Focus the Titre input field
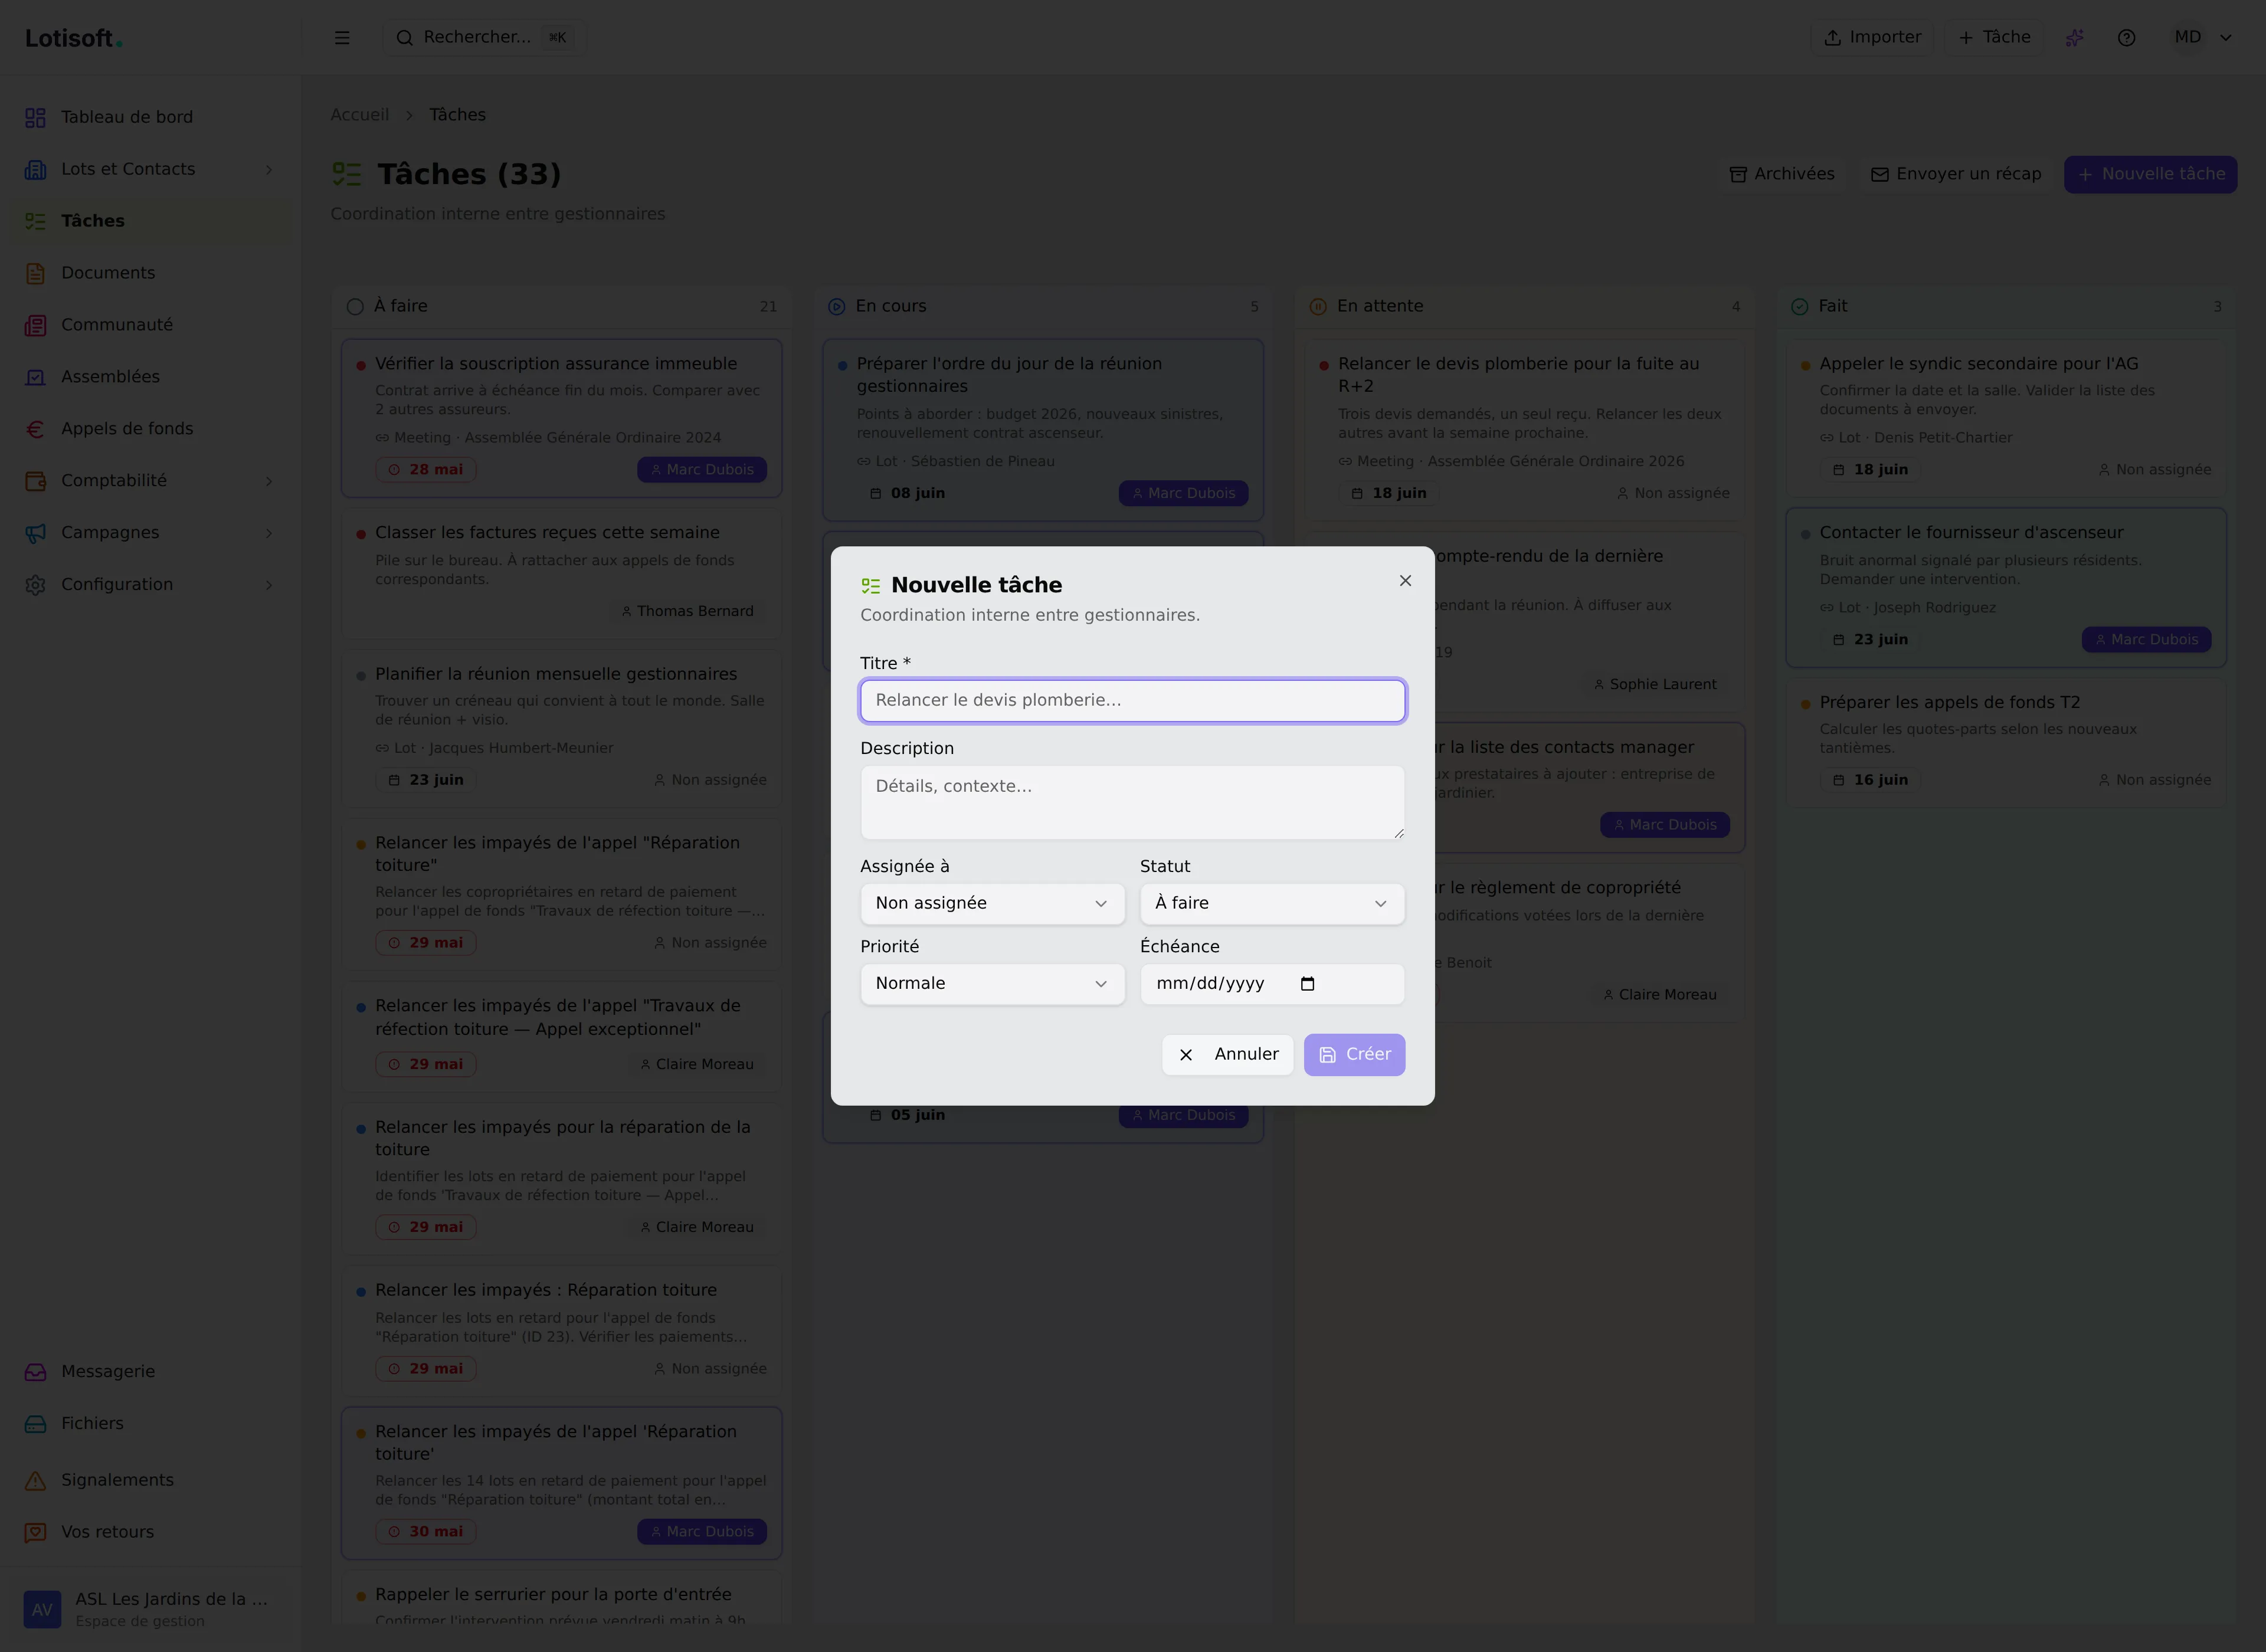This screenshot has height=1652, width=2266. 1132,701
